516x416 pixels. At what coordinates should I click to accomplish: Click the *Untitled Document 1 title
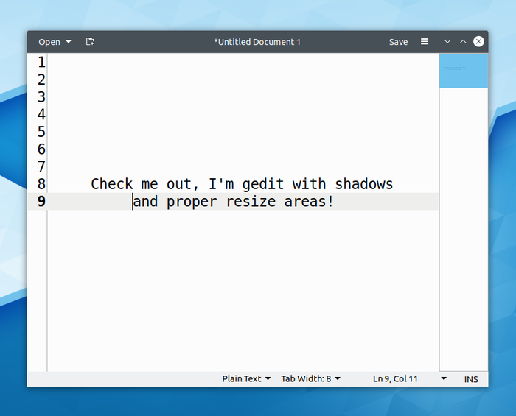pyautogui.click(x=257, y=42)
